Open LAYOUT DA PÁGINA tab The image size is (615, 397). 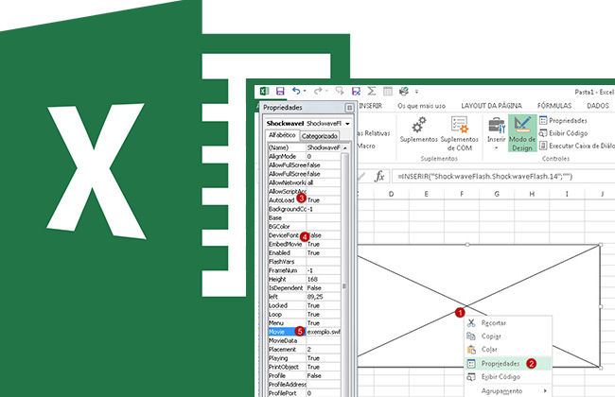[491, 106]
